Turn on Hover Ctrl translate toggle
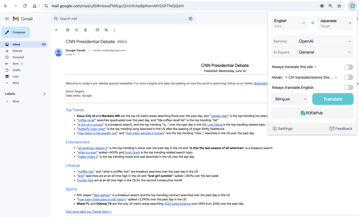 point(348,77)
